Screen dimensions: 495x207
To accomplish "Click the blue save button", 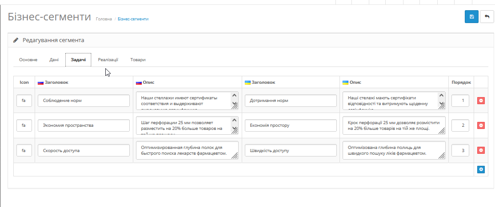I will (471, 17).
